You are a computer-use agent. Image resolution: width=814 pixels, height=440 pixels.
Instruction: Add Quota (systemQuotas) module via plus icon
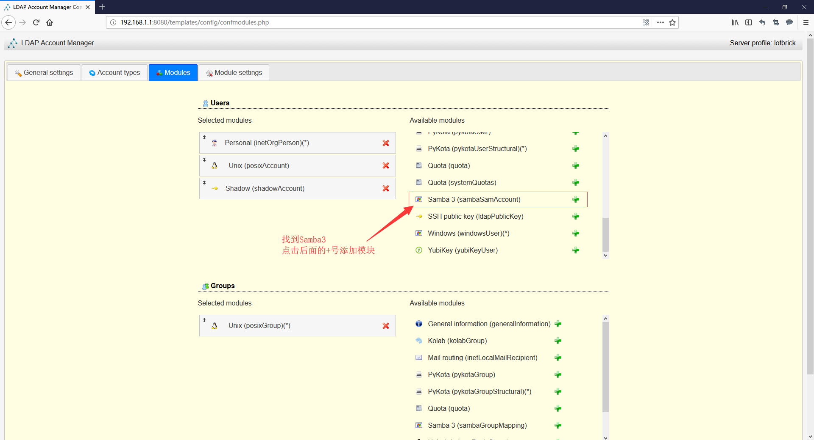(576, 182)
